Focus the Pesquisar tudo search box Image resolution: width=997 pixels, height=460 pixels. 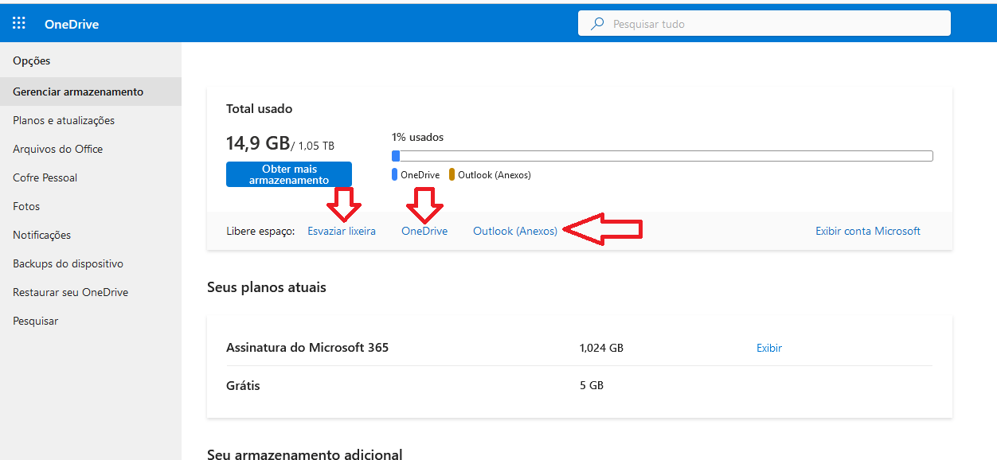[x=764, y=24]
